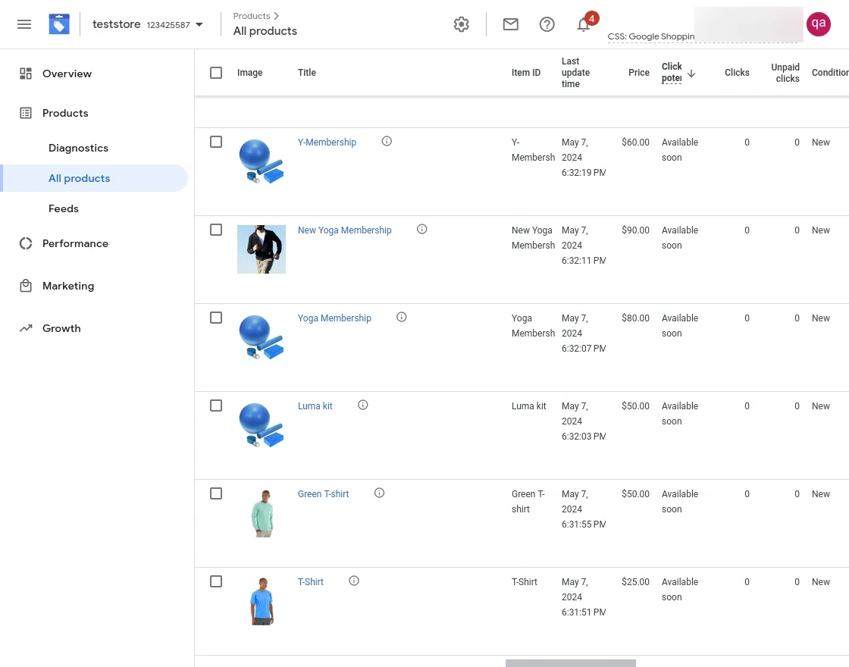The width and height of the screenshot is (849, 667).
Task: Open the help question mark icon
Action: pyautogui.click(x=547, y=24)
